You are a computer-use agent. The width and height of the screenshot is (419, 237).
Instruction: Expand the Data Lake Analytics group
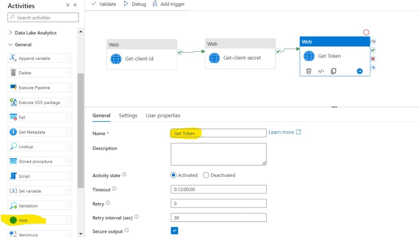click(11, 33)
